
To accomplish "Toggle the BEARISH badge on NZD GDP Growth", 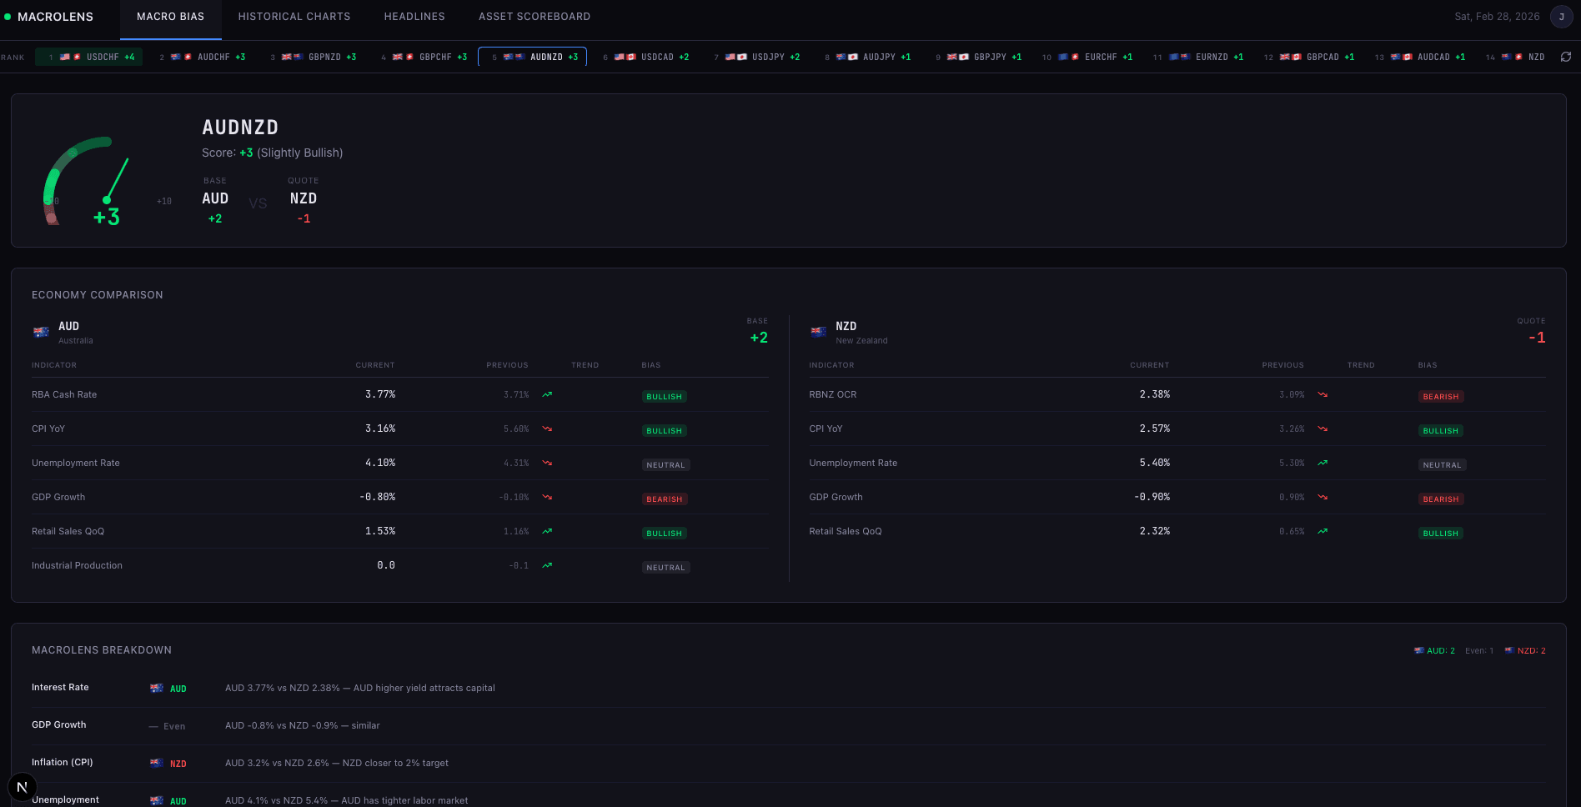I will pos(1441,499).
